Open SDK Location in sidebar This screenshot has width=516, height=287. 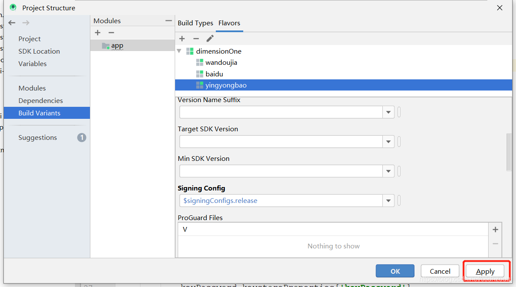pos(39,51)
